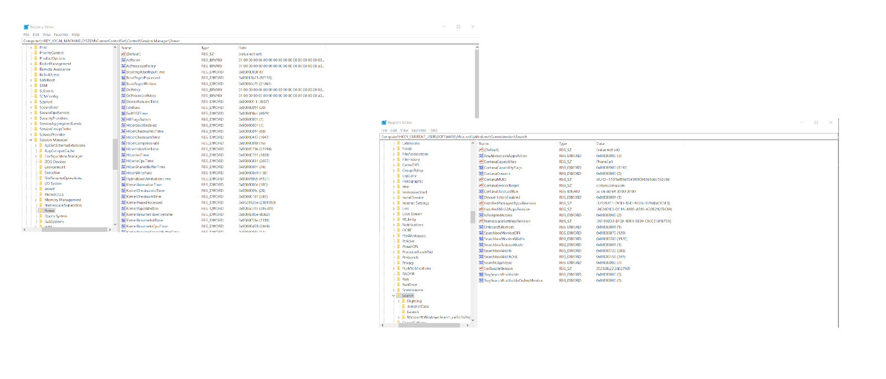Click the DcPolicy binary value icon
This screenshot has height=379, width=886.
(123, 90)
